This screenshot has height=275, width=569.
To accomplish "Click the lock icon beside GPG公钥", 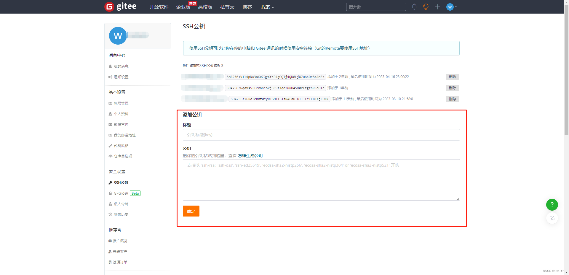I will tap(110, 193).
